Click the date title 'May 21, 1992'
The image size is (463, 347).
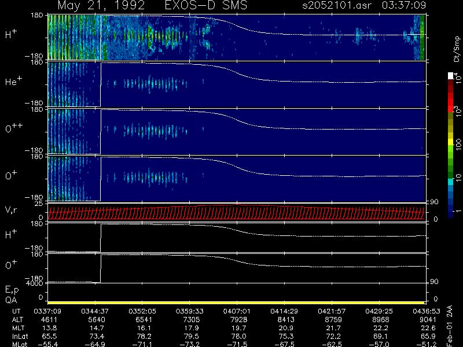point(101,6)
